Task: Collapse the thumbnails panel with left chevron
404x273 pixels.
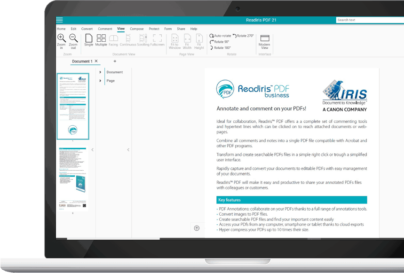Action: 92,150
